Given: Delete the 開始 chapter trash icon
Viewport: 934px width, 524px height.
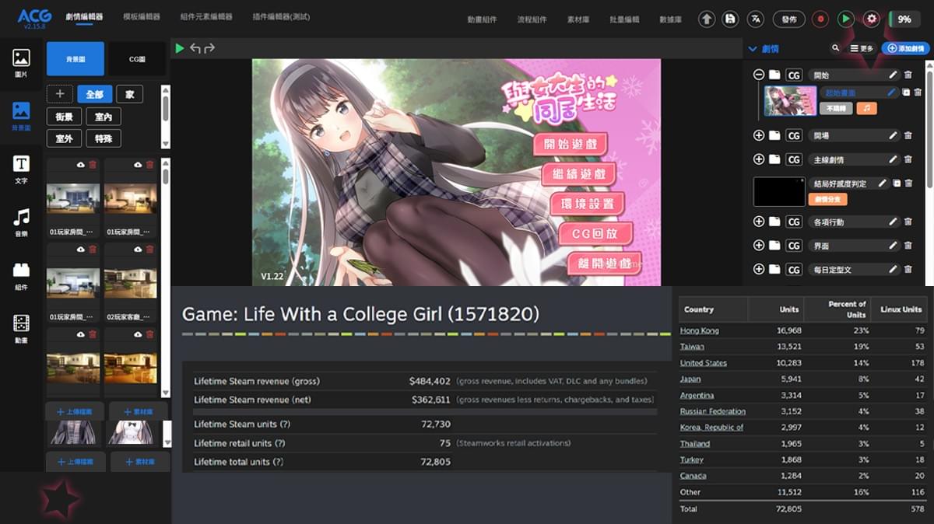Looking at the screenshot, I should [x=908, y=75].
